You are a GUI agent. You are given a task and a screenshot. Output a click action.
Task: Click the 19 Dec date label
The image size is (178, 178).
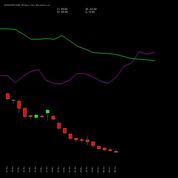[52, 169]
